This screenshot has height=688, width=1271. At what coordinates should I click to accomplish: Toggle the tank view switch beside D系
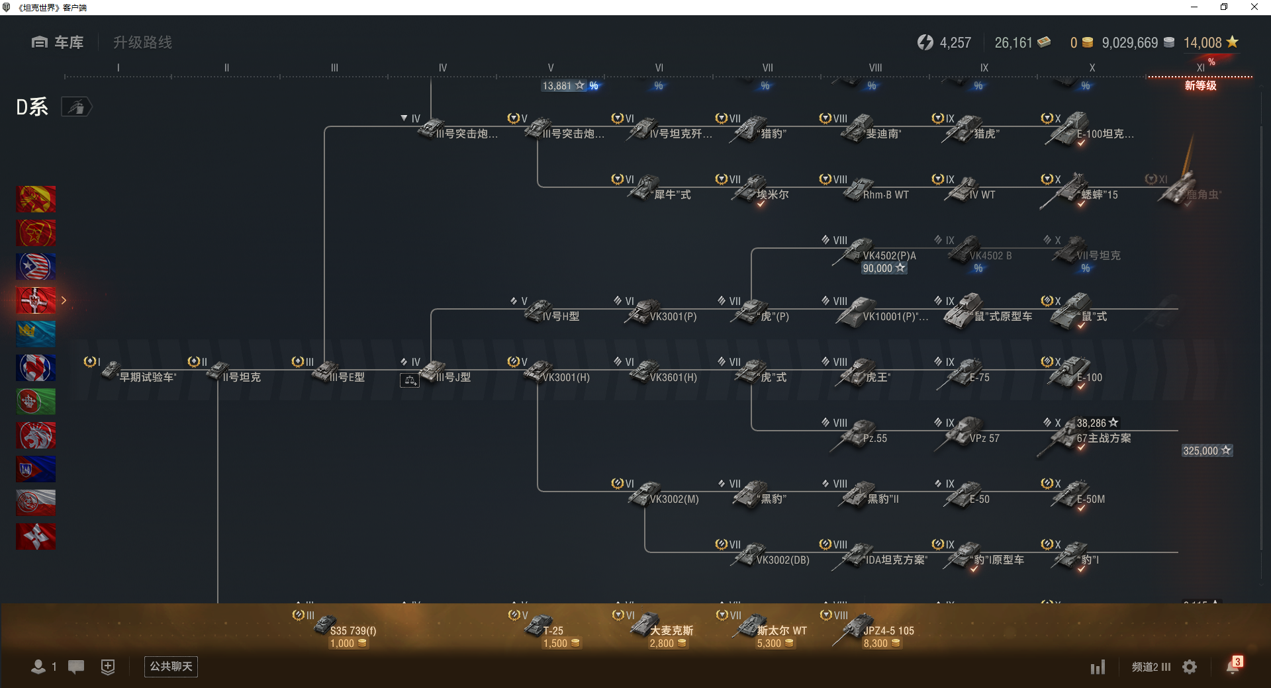tap(77, 107)
